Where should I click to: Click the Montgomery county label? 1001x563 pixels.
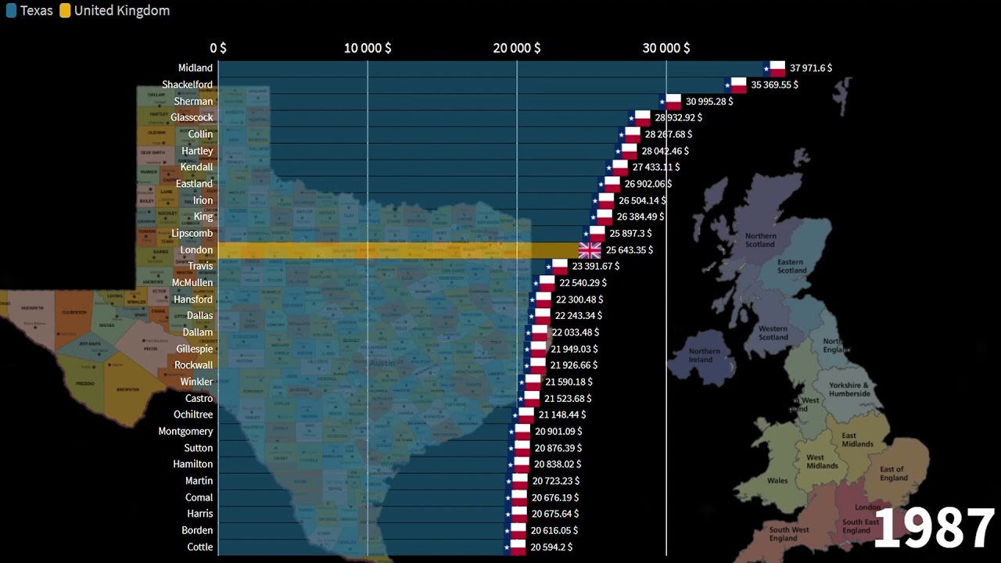coord(185,432)
